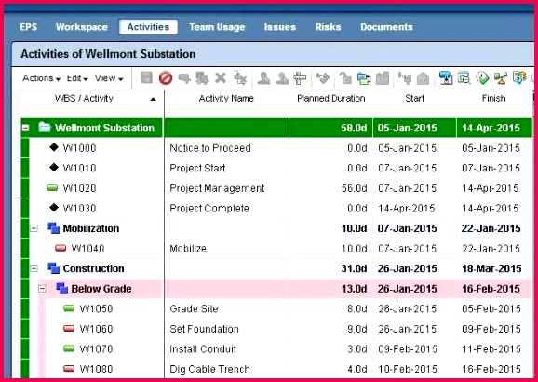
Task: Collapse the Below Grade WBS group
Action: 42,289
